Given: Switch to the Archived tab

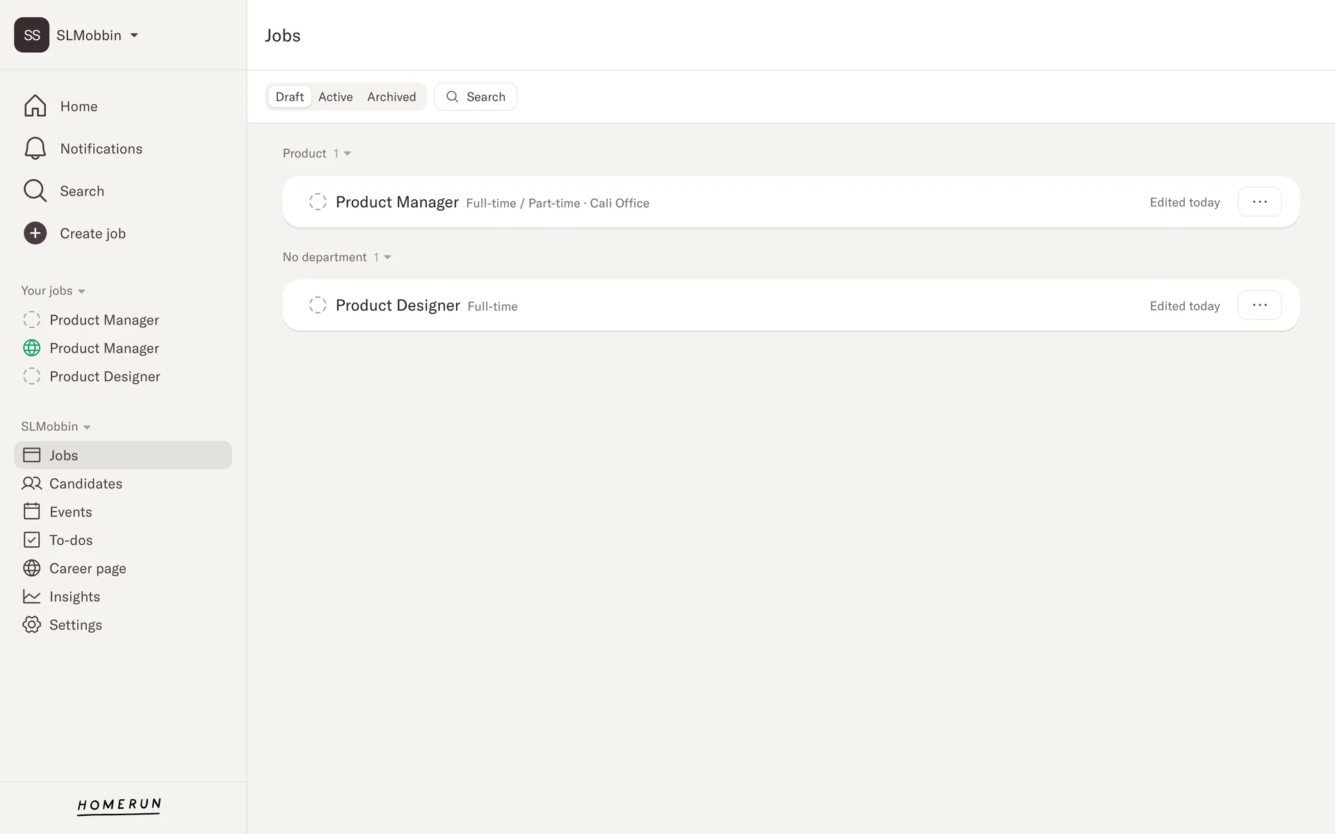Looking at the screenshot, I should pyautogui.click(x=391, y=97).
